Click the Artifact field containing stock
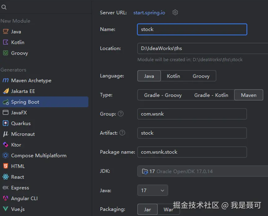This screenshot has width=268, height=216. click(192, 133)
